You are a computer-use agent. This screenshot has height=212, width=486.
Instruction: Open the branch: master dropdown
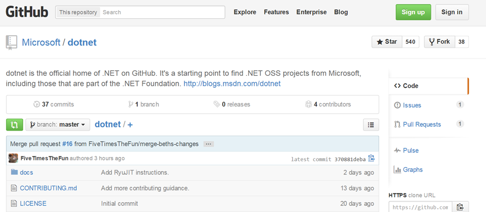tap(58, 125)
